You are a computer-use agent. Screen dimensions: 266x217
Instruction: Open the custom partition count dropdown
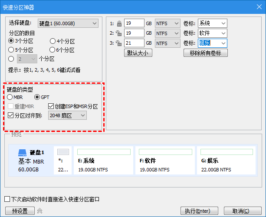point(27,59)
